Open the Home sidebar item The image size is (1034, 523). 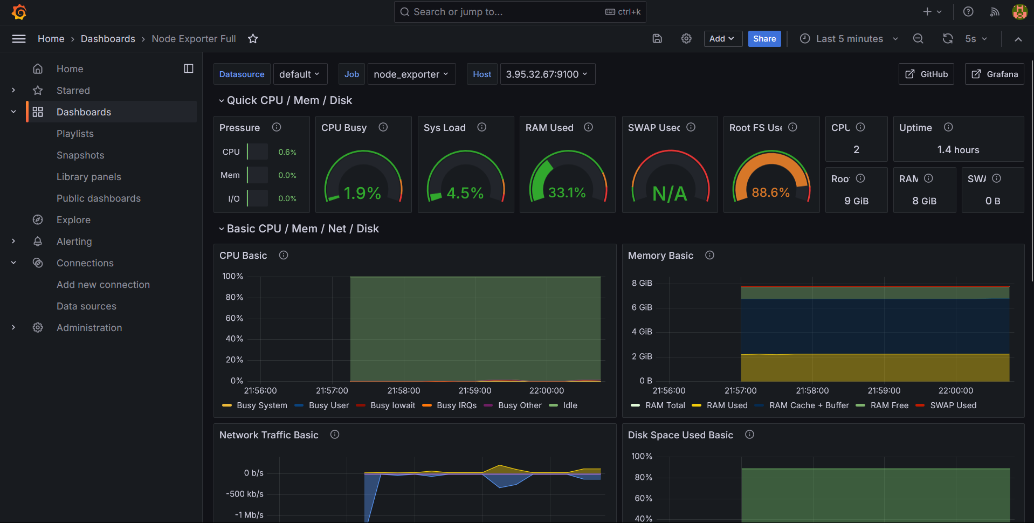point(70,68)
